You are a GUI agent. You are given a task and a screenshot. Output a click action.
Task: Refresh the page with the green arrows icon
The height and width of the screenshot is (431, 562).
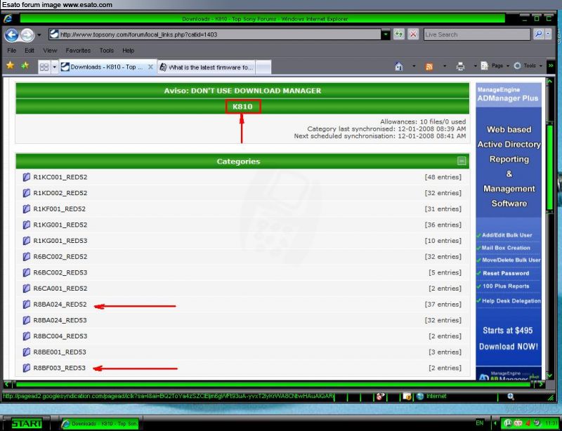[398, 34]
